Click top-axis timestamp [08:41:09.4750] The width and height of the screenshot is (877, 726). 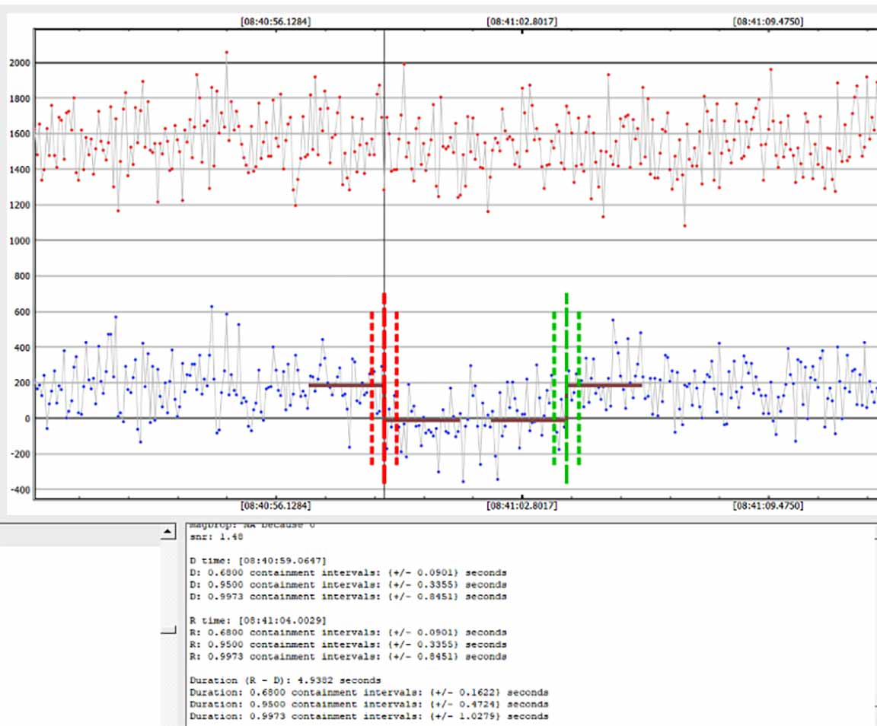tap(768, 21)
